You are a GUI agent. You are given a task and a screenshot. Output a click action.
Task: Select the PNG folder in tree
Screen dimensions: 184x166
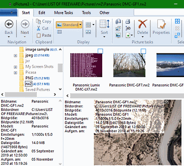(x=29, y=78)
